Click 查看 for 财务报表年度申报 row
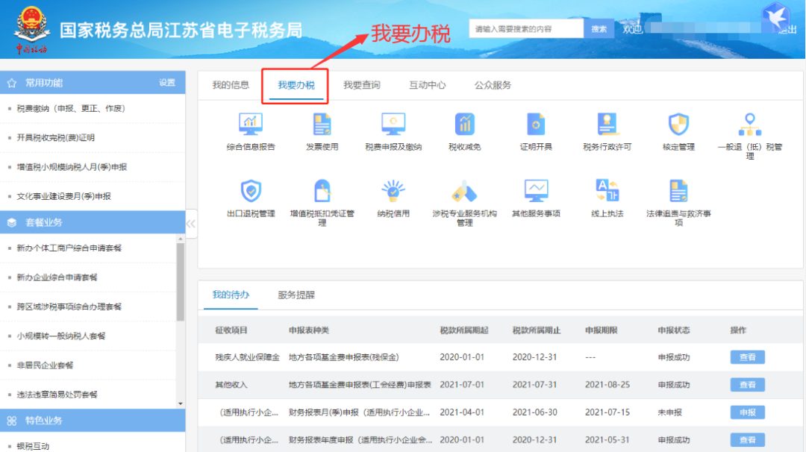 747,439
